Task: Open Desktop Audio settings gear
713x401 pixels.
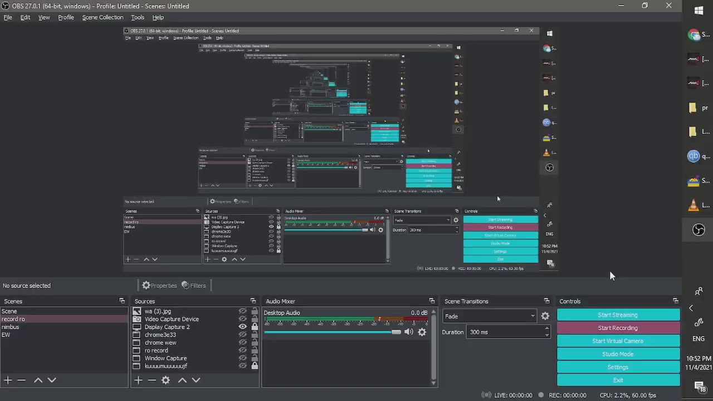Action: pos(422,332)
